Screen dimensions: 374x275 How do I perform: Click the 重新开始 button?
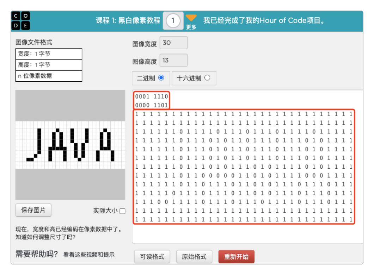point(237,257)
